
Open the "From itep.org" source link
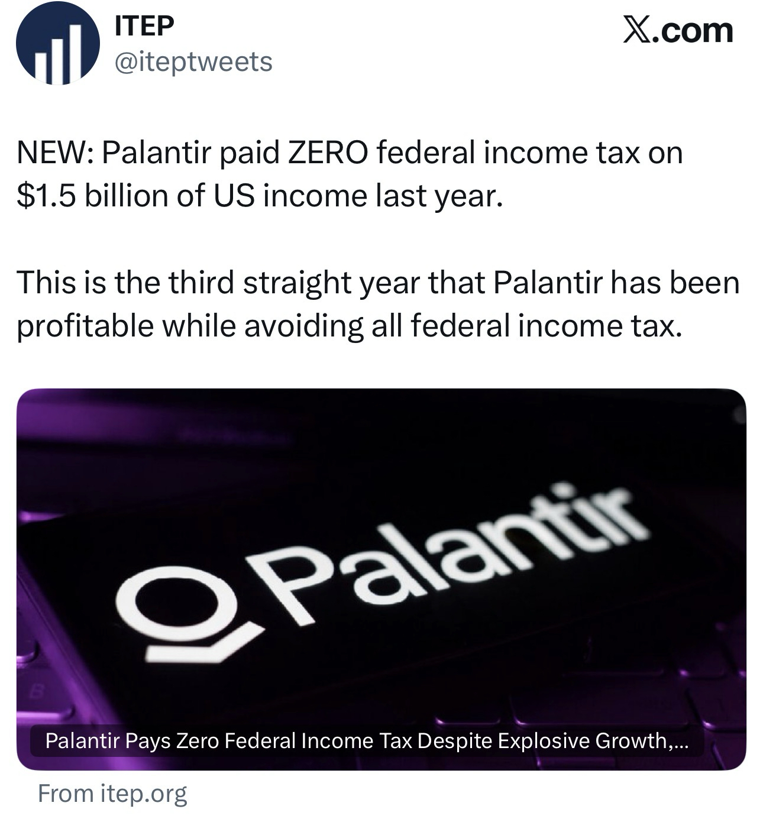(112, 794)
